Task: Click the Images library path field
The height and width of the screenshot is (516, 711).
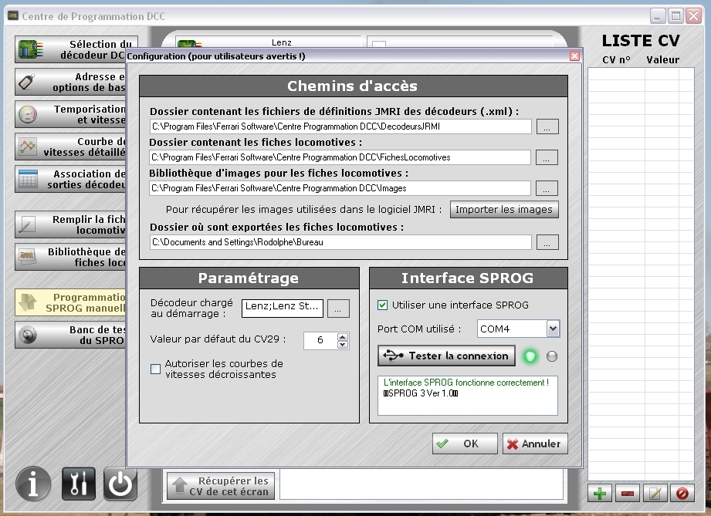Action: pyautogui.click(x=340, y=188)
